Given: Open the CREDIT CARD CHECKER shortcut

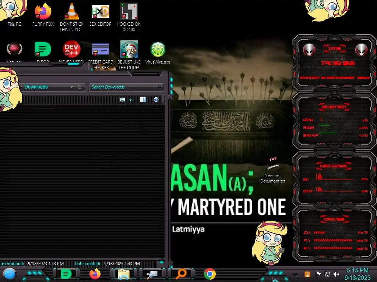Looking at the screenshot, I should pyautogui.click(x=101, y=55).
